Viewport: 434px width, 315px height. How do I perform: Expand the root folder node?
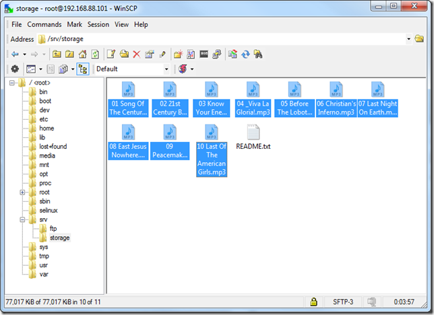[22, 193]
